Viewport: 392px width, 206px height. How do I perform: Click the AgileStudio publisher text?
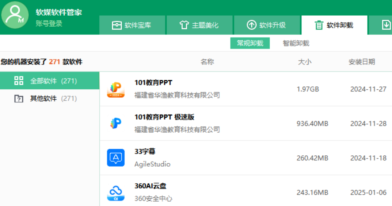click(152, 164)
